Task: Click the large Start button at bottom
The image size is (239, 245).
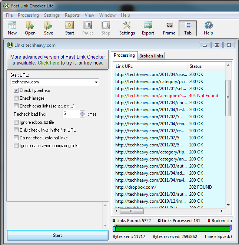Action: 57,235
